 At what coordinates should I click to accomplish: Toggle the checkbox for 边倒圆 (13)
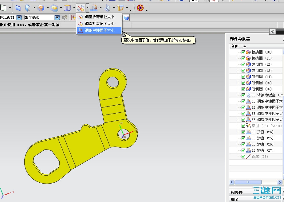(x=243, y=71)
